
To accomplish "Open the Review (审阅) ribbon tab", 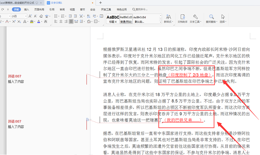I will point(62,9).
